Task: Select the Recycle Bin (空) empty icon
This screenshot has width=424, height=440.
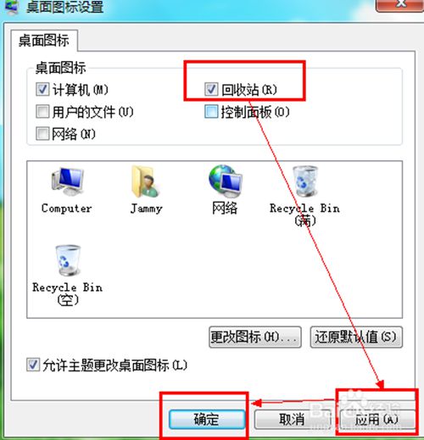Action: click(67, 276)
